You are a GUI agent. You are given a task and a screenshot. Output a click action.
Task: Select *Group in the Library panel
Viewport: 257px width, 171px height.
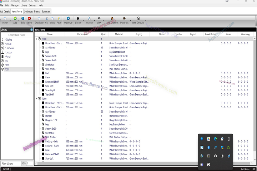click(8, 44)
